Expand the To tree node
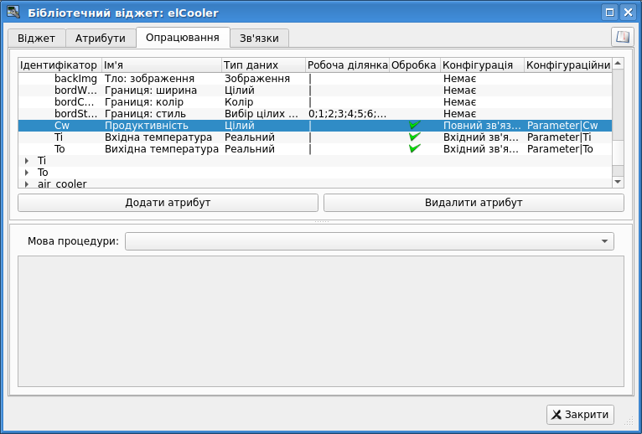Viewport: 642px width, 434px height. tap(27, 173)
